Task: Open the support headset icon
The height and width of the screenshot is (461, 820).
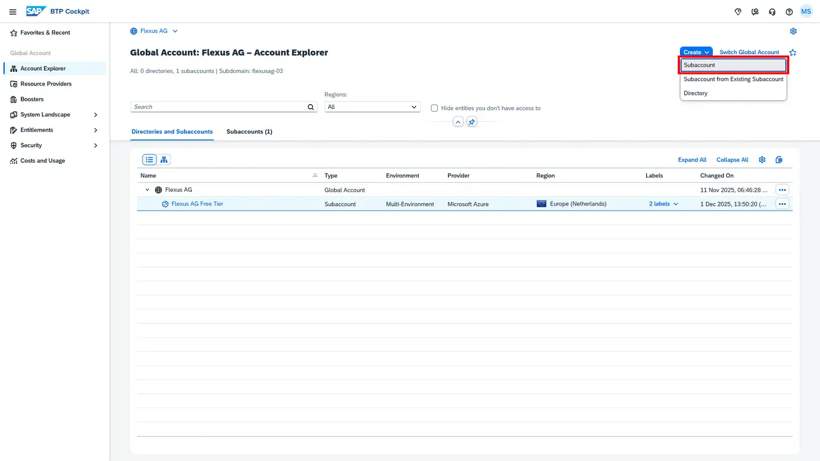Action: (x=772, y=12)
